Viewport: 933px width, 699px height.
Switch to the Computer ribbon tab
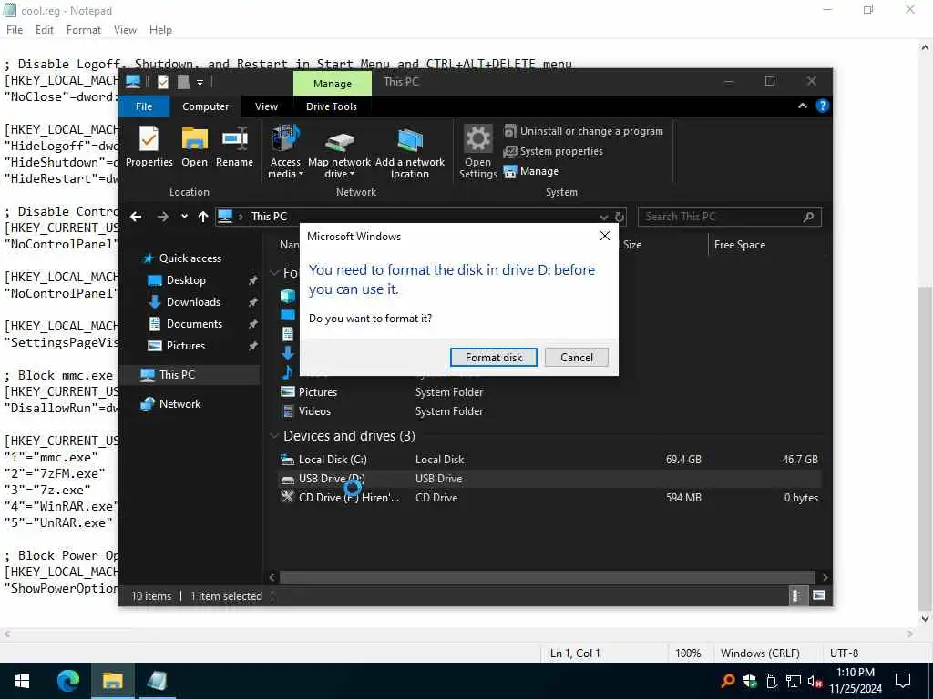[205, 106]
